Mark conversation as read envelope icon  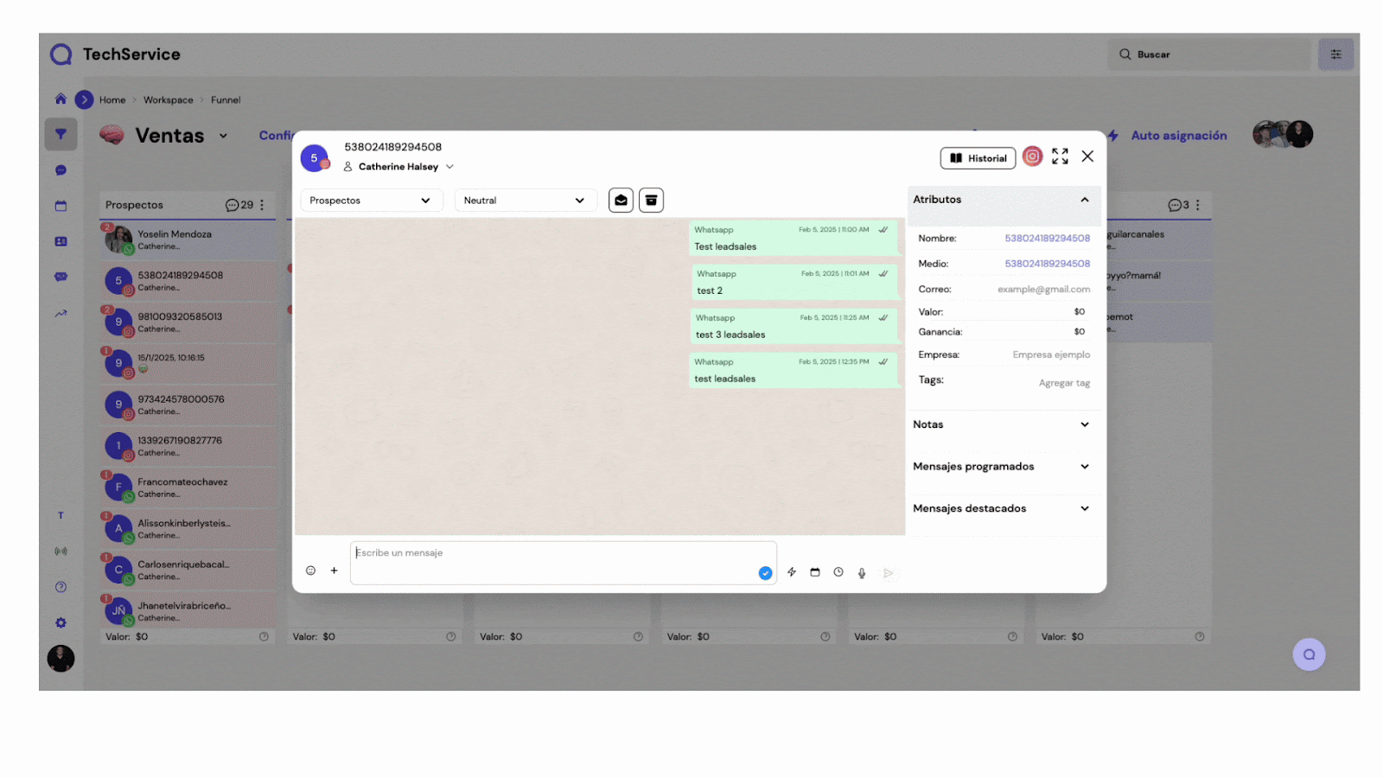pyautogui.click(x=621, y=201)
